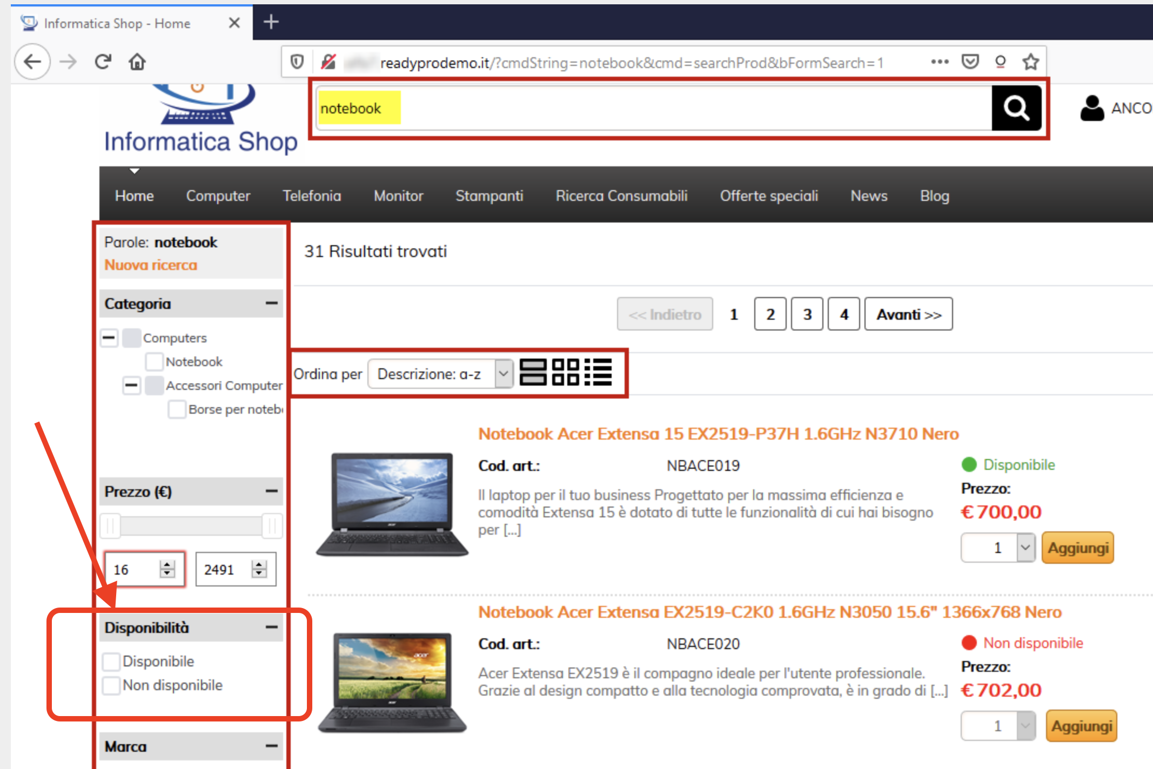The image size is (1153, 769).
Task: Open the Offerte speciali menu item
Action: point(769,195)
